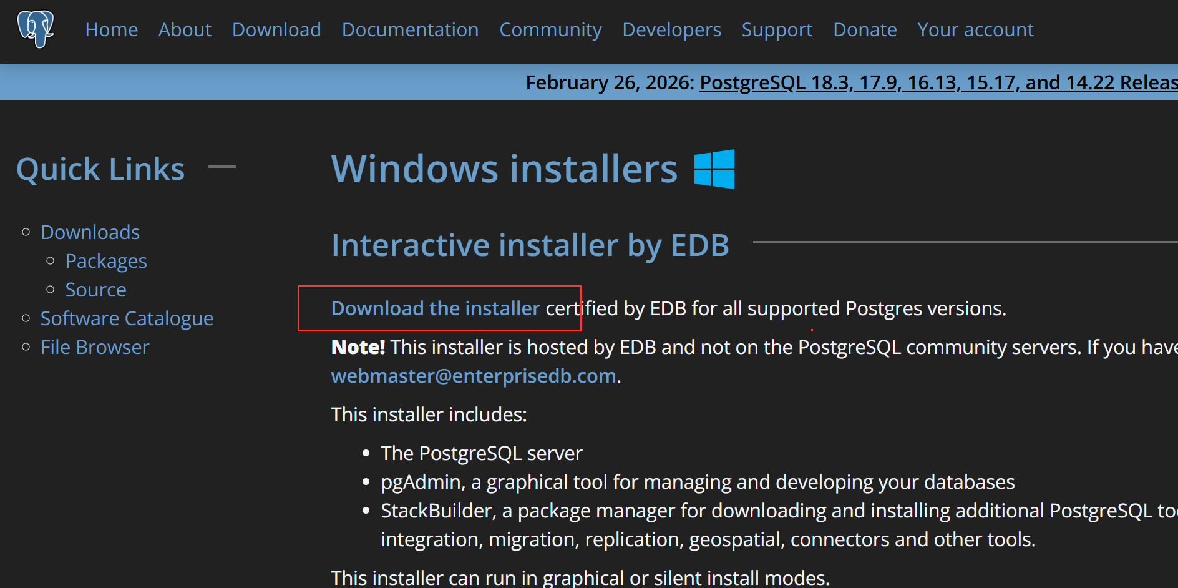Go to the About page

[x=185, y=30]
